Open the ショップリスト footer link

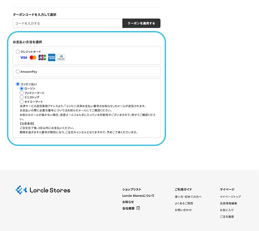coord(132,190)
